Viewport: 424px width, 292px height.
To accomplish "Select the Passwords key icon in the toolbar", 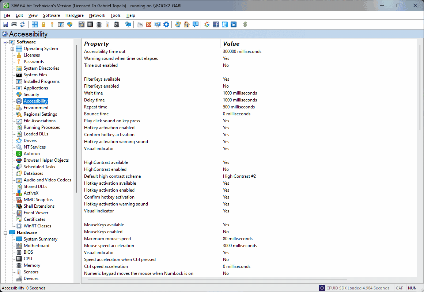I will click(52, 24).
